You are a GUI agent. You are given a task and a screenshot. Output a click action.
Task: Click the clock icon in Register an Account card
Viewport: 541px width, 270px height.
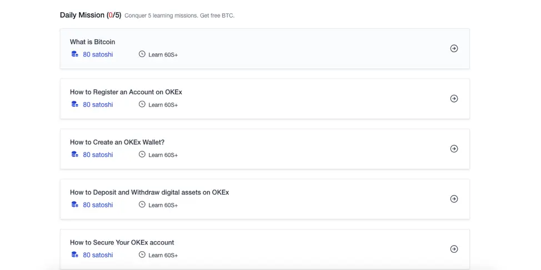142,104
